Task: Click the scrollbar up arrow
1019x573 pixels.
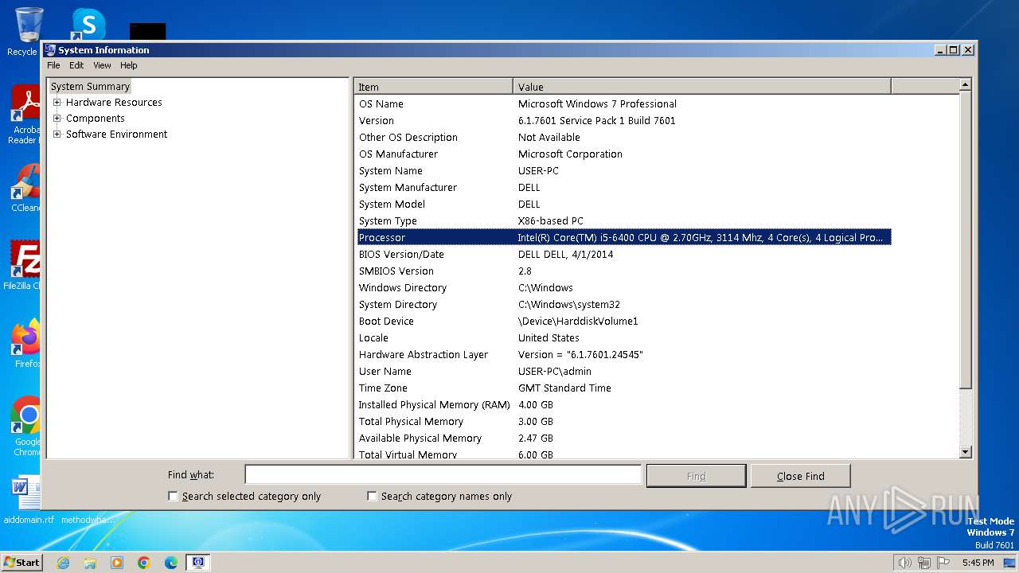Action: point(966,85)
